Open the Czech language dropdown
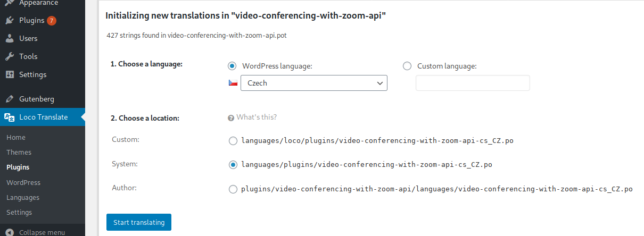Image resolution: width=644 pixels, height=236 pixels. (x=313, y=83)
